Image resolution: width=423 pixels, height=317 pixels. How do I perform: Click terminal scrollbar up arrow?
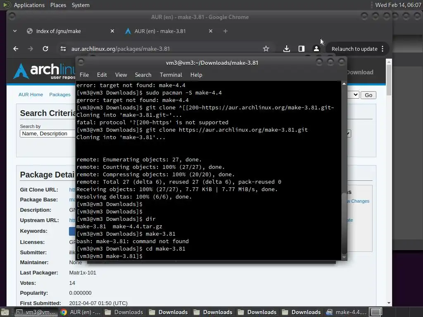[x=344, y=84]
